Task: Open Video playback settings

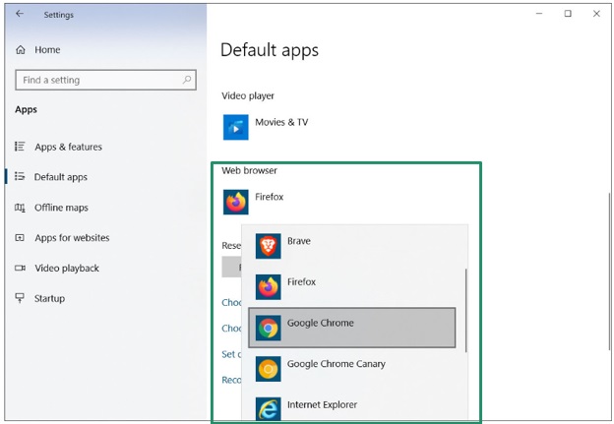Action: (x=67, y=269)
